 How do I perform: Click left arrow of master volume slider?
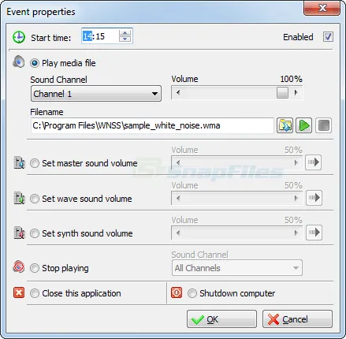pyautogui.click(x=178, y=162)
